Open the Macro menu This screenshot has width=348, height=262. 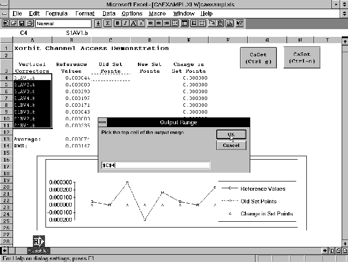[x=157, y=14]
